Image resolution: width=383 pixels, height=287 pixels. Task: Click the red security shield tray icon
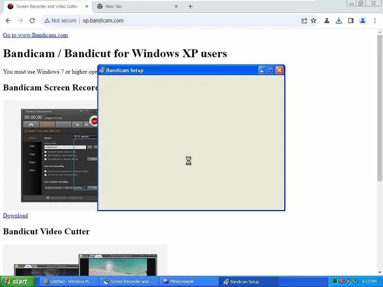[x=342, y=282]
